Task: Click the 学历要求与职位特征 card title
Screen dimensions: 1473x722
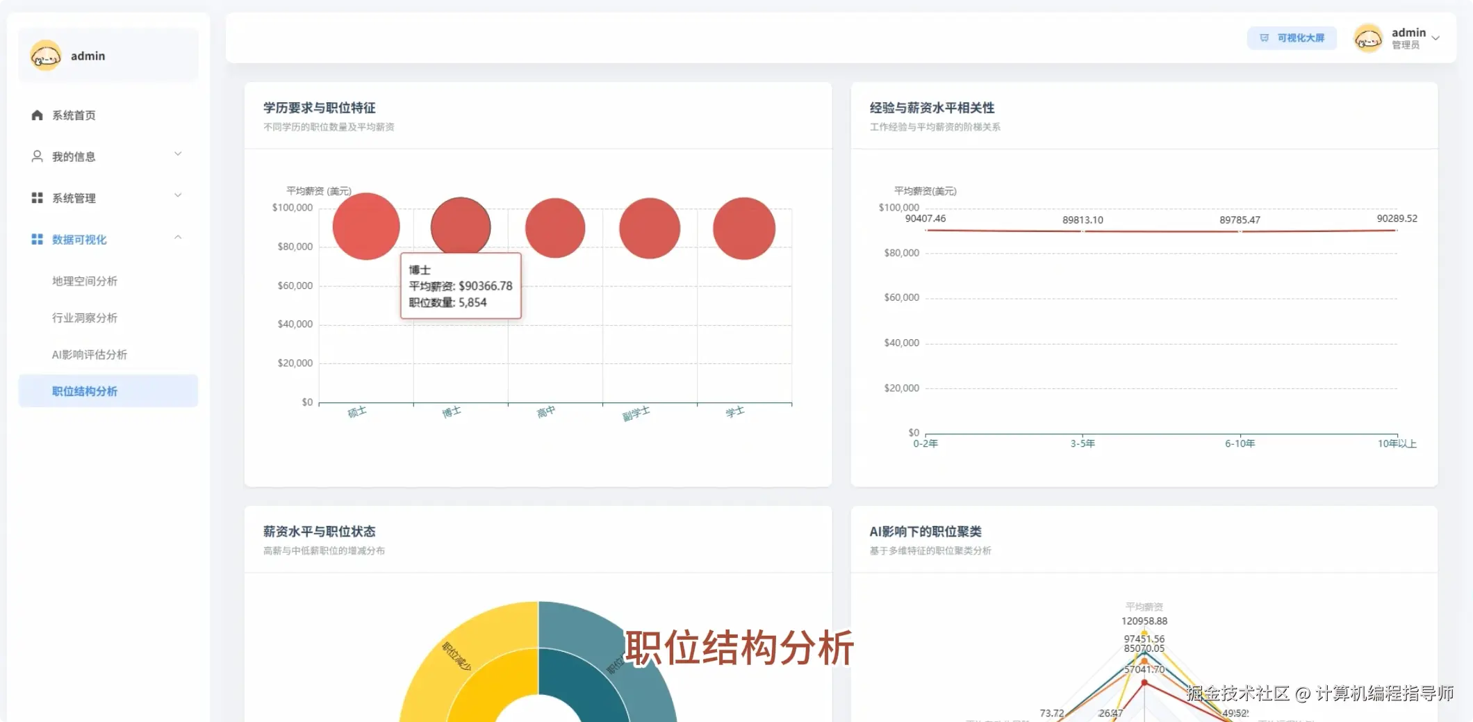Action: pos(320,108)
